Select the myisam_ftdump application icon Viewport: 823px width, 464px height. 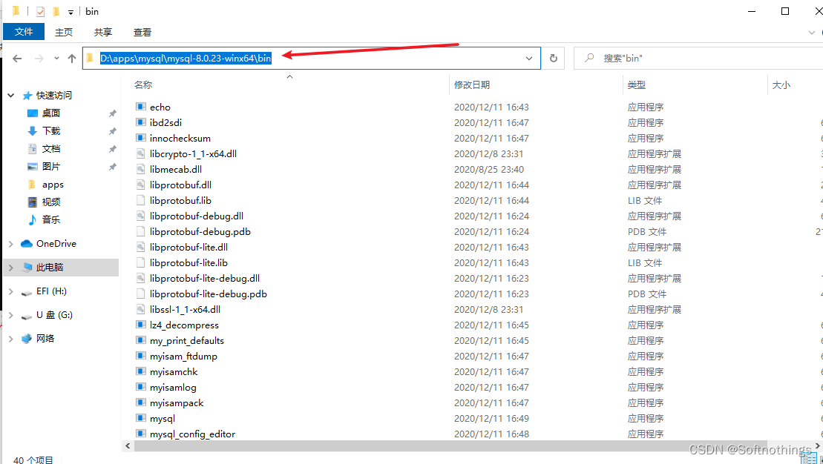pos(141,356)
